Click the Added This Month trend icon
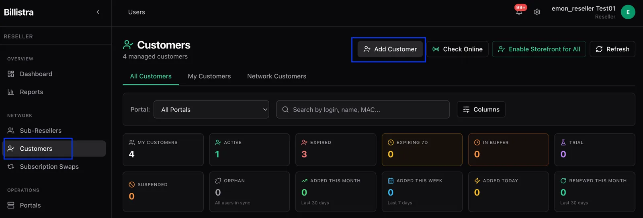 305,181
